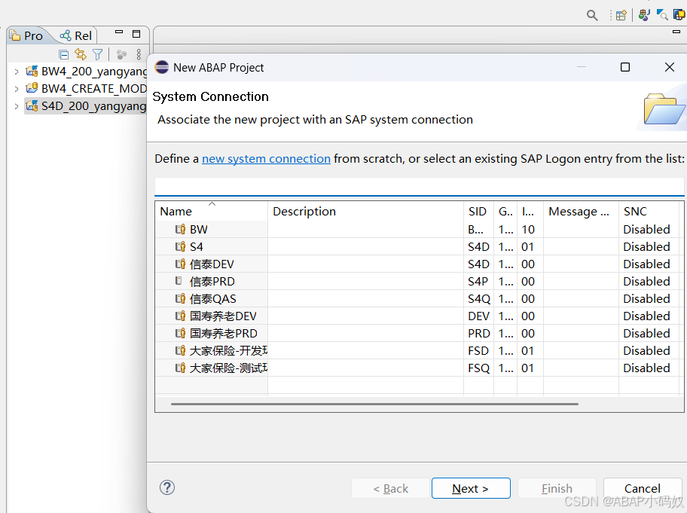Click the search magnifier in the top toolbar

592,15
